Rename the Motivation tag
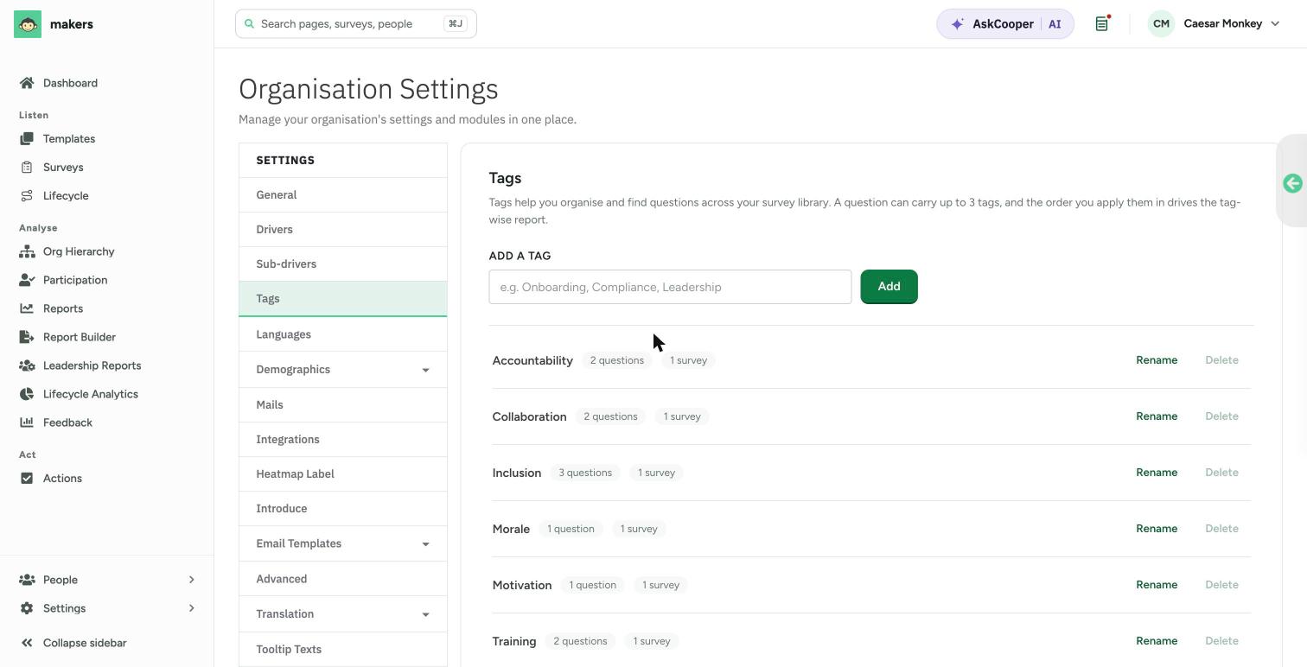Image resolution: width=1307 pixels, height=667 pixels. point(1157,585)
